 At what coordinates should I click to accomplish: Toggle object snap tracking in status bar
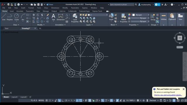tap(77, 100)
